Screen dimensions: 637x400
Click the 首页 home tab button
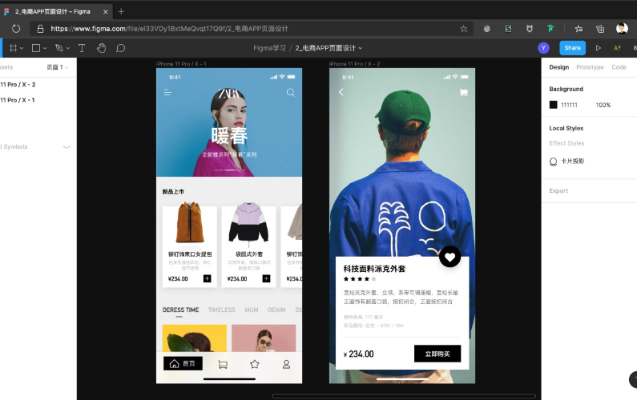coord(183,363)
